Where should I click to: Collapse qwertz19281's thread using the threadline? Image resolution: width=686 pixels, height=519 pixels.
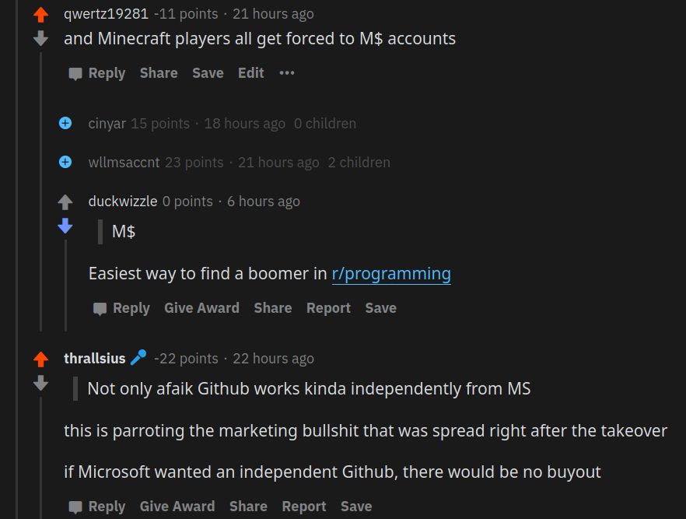coord(41,195)
